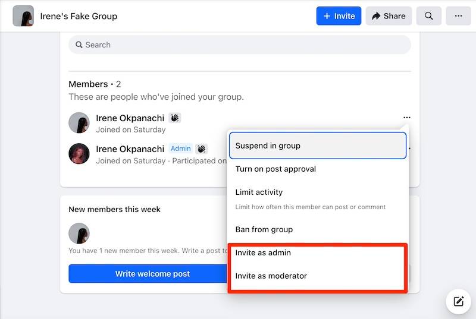Click the Write welcome post button
This screenshot has width=476, height=319.
pyautogui.click(x=152, y=274)
